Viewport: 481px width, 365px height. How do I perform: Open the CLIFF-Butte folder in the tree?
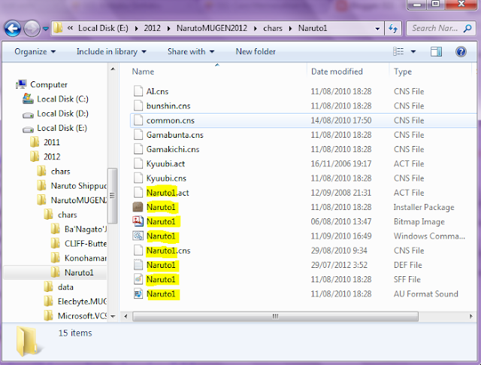click(86, 244)
